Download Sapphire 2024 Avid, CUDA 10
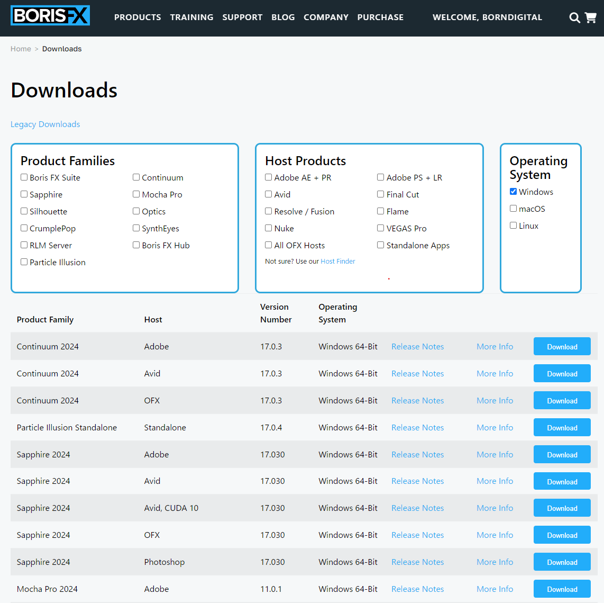604x603 pixels. pyautogui.click(x=562, y=508)
